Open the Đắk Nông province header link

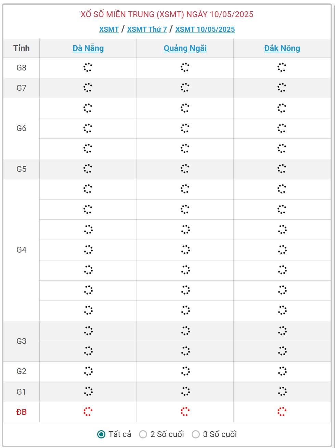(282, 48)
